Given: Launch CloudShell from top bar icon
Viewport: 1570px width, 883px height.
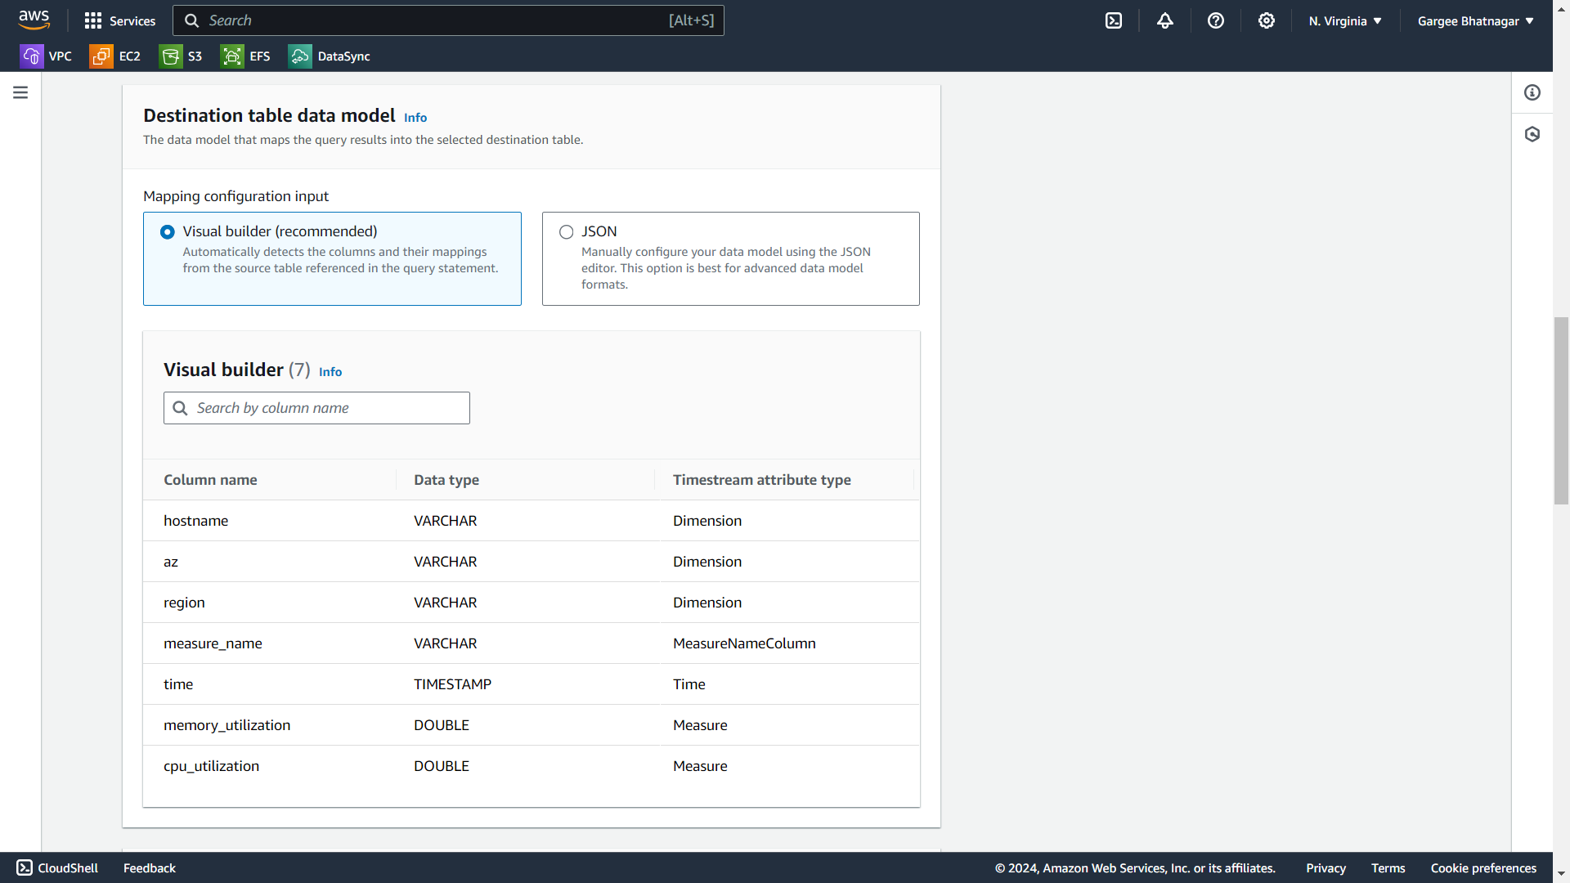Looking at the screenshot, I should 1114,20.
